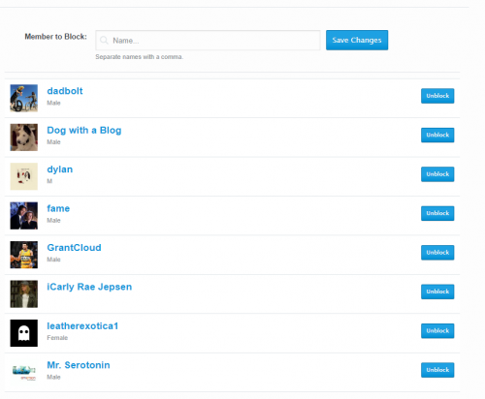
Task: Unblock the user fame
Action: (437, 213)
